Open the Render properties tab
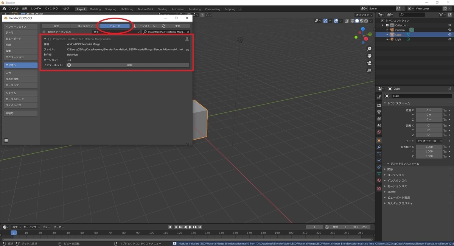This screenshot has height=246, width=454. click(x=379, y=105)
